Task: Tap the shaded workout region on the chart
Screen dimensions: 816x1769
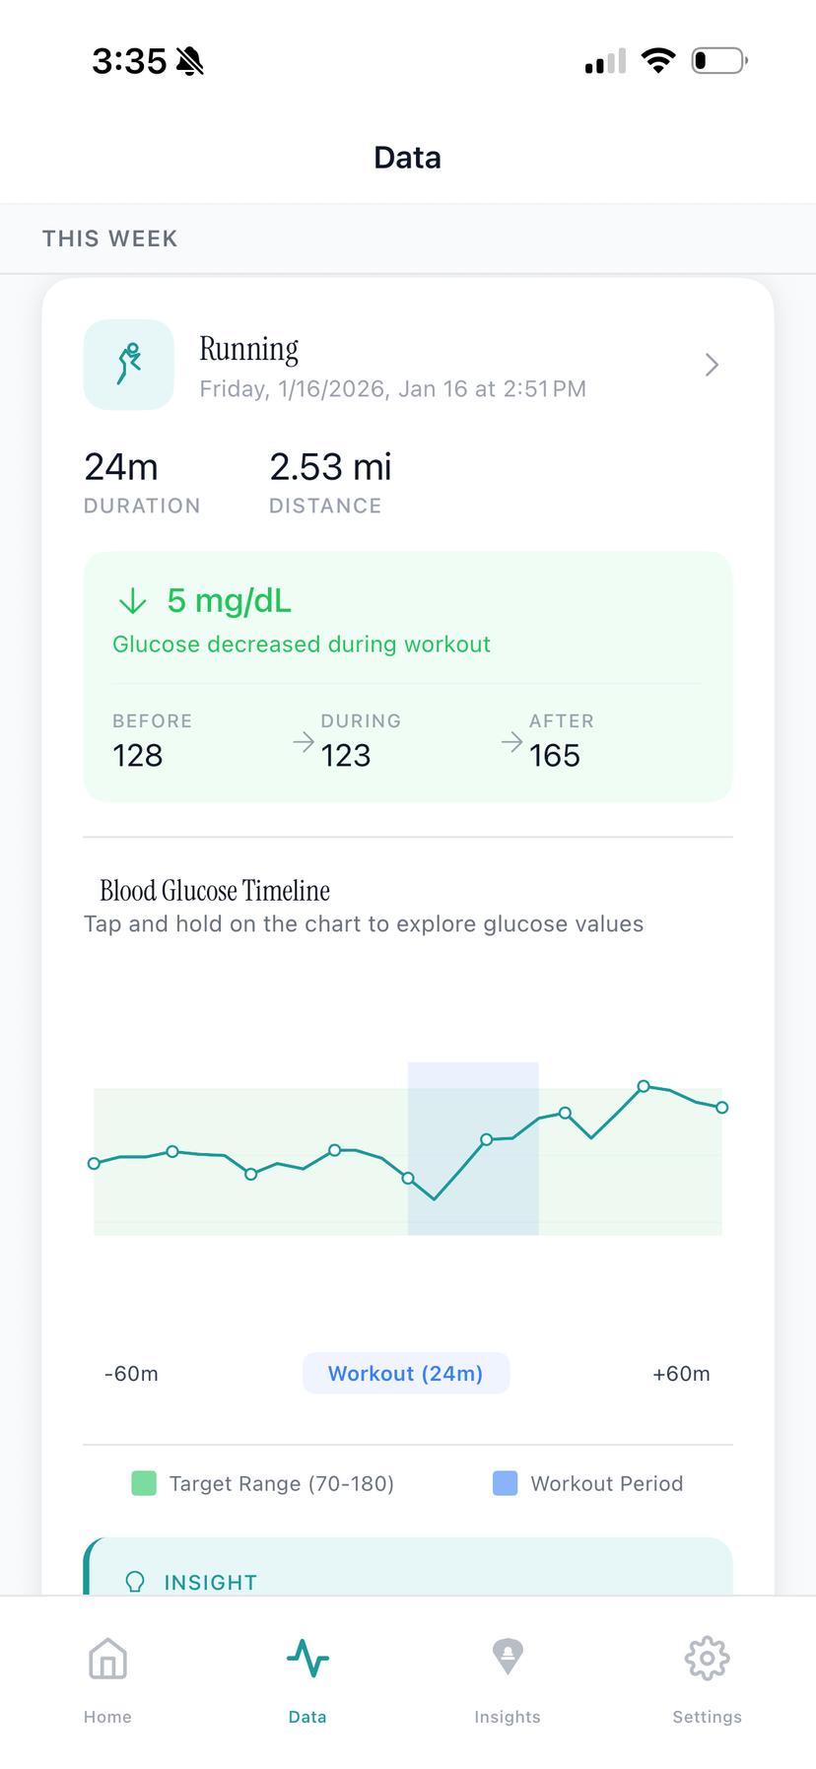Action: coord(472,1148)
